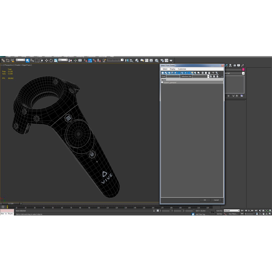Open the Curve Editor

pos(147,60)
